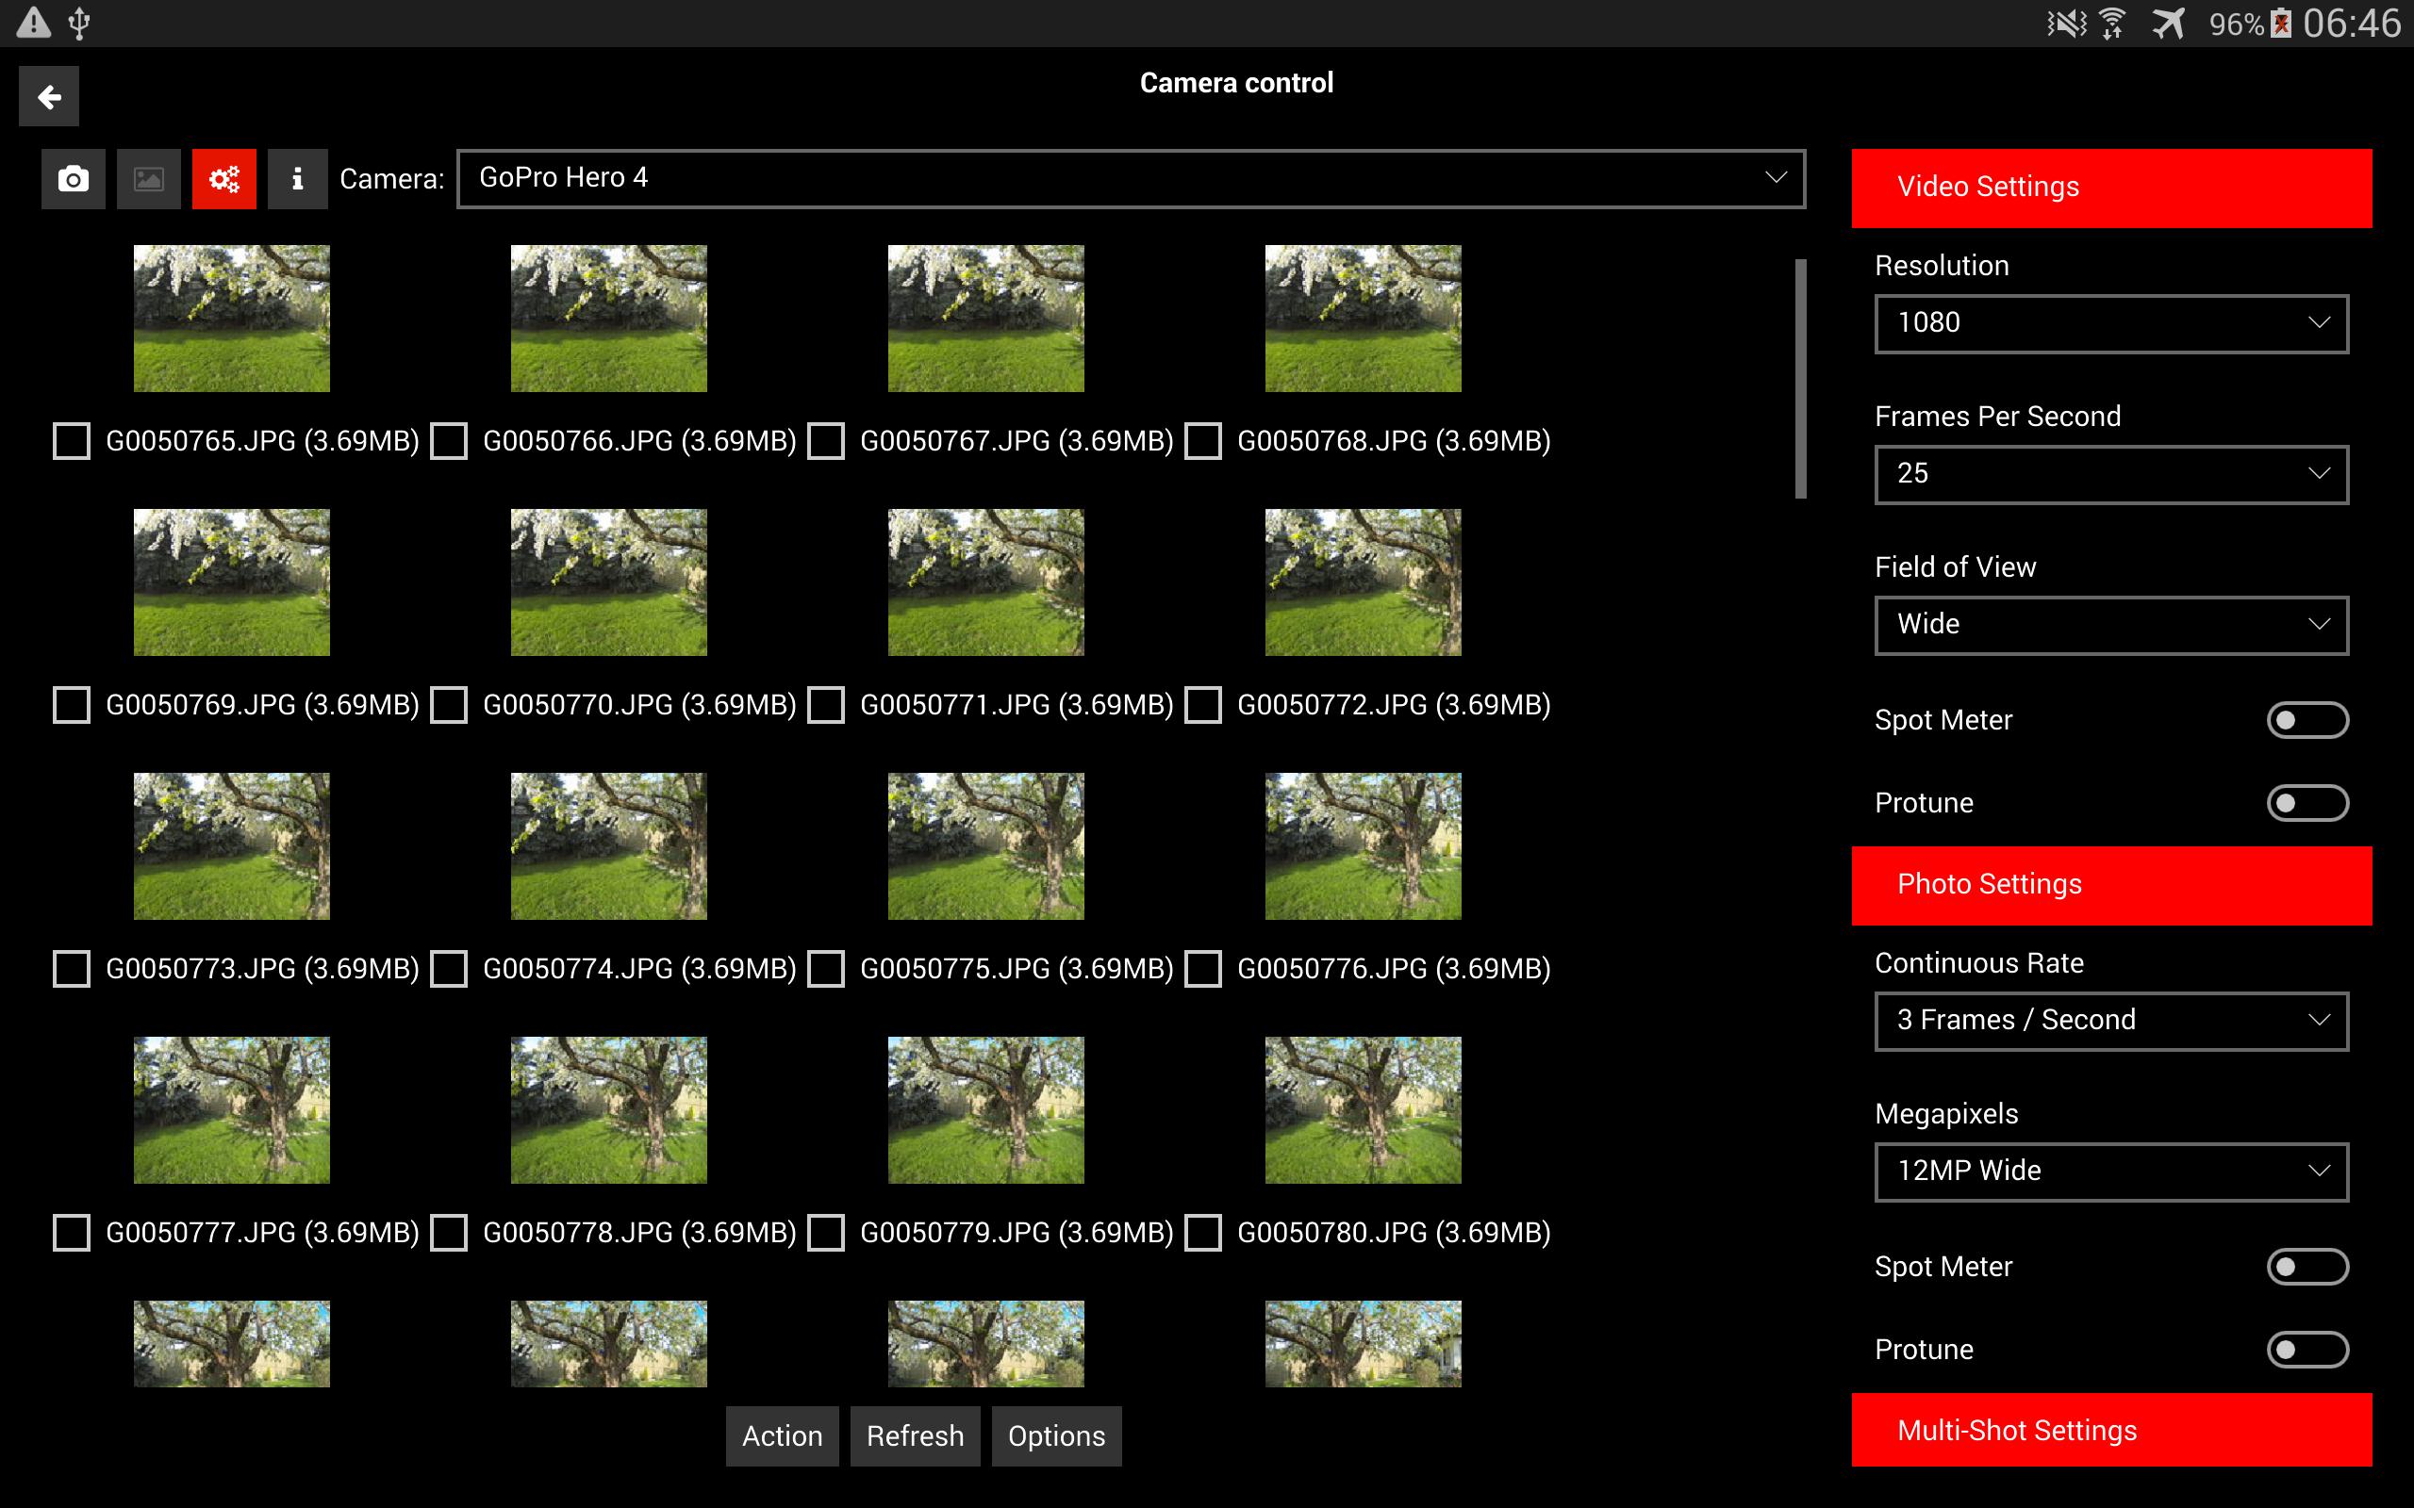This screenshot has width=2414, height=1508.
Task: Check the box for G0050765.JPG
Action: click(72, 441)
